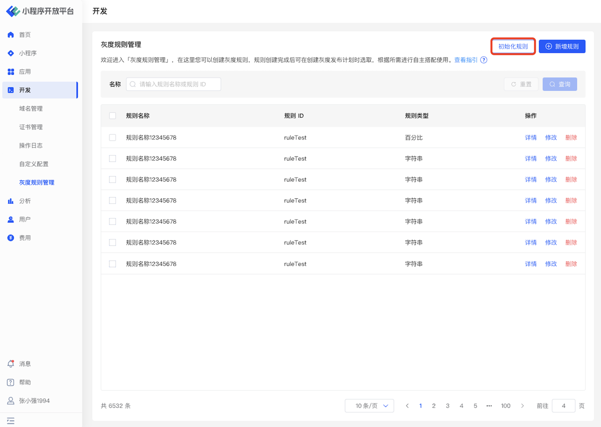Click the Home house icon in sidebar
Screen dimensions: 601x427
point(11,35)
